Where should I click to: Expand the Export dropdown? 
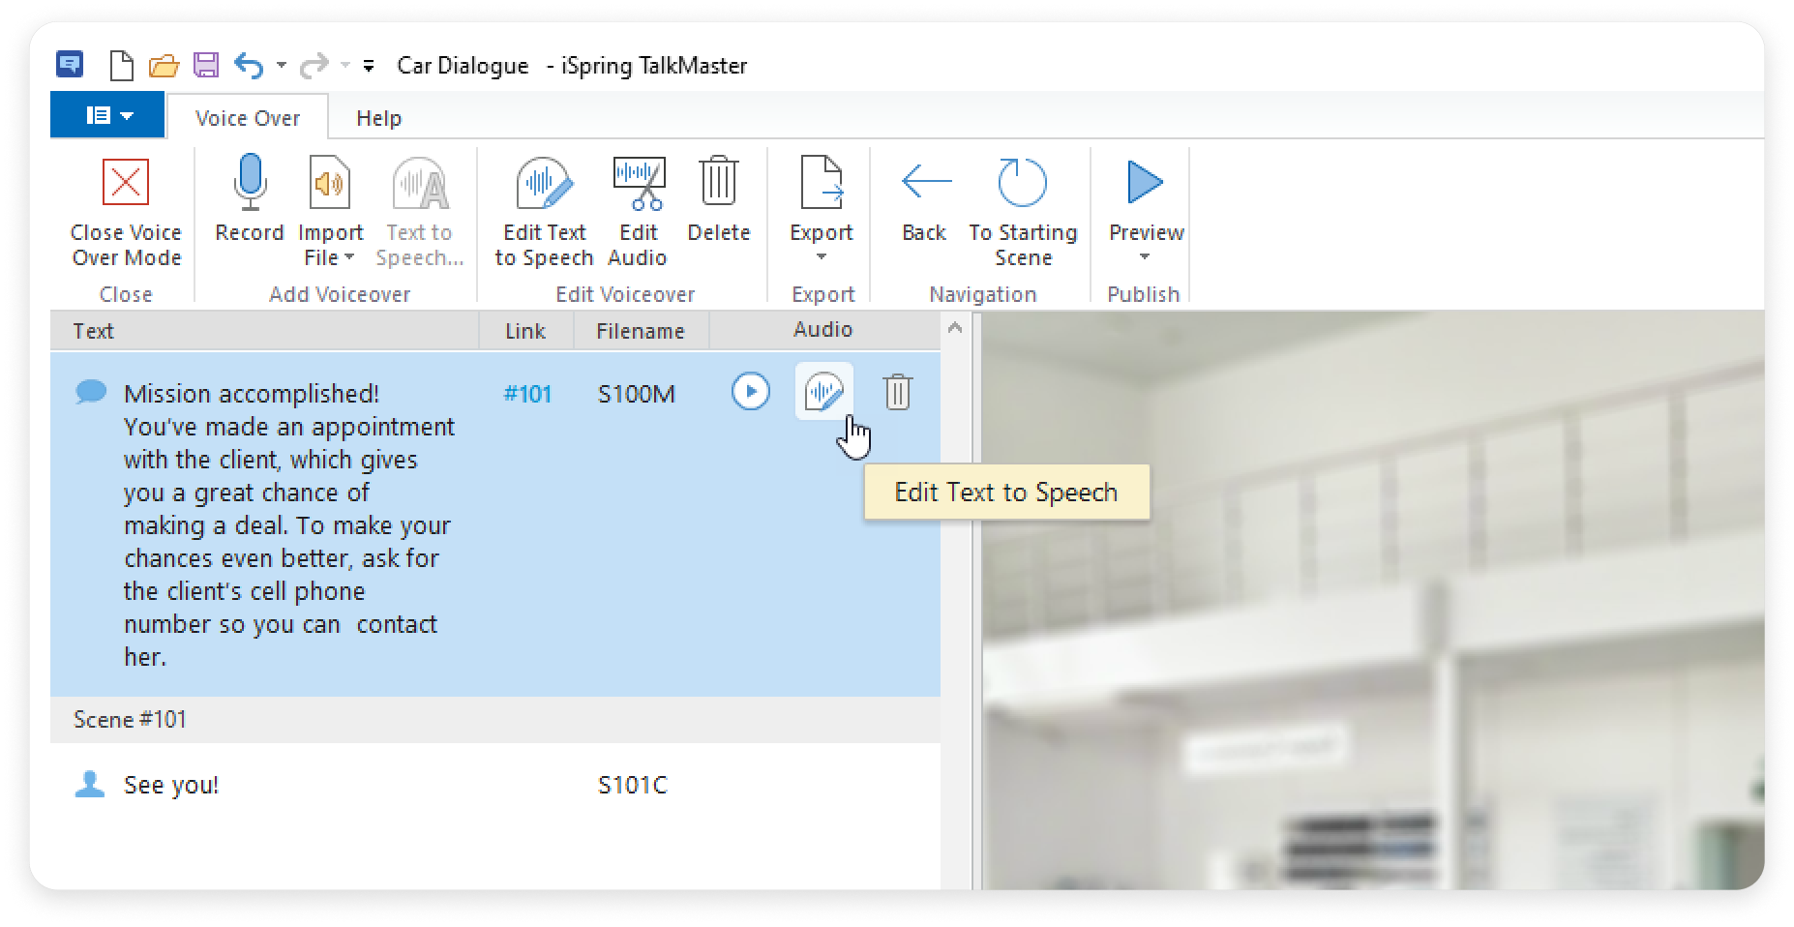pos(821,257)
